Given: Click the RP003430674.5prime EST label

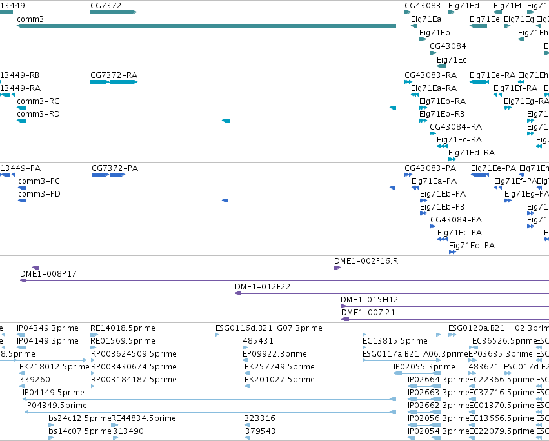Looking at the screenshot, I should 134,367.
